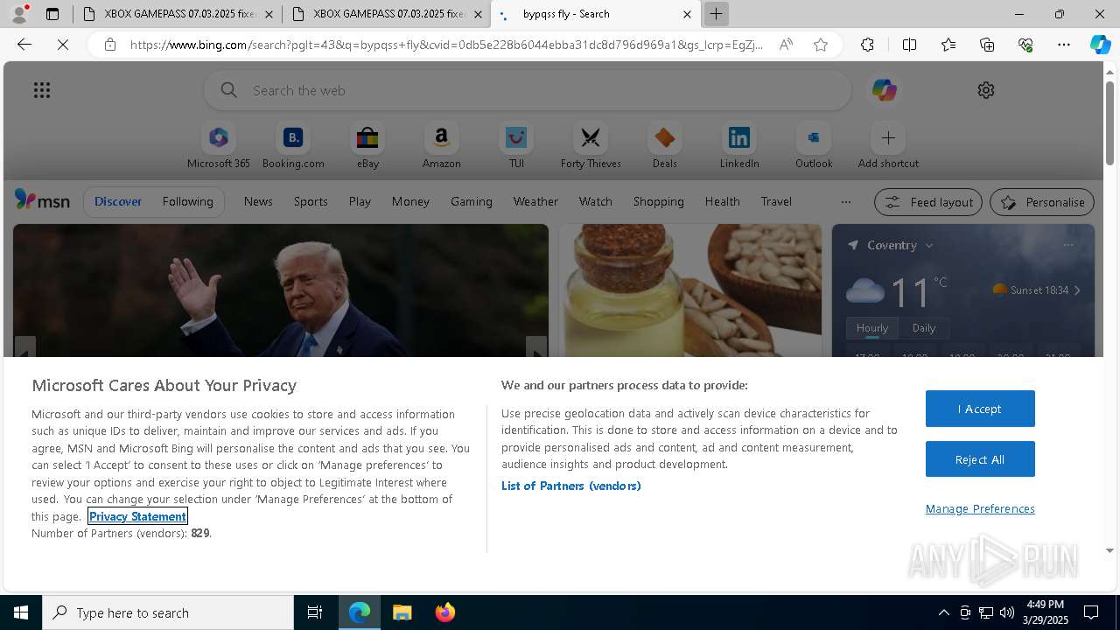
Task: Toggle split screen view
Action: click(909, 45)
